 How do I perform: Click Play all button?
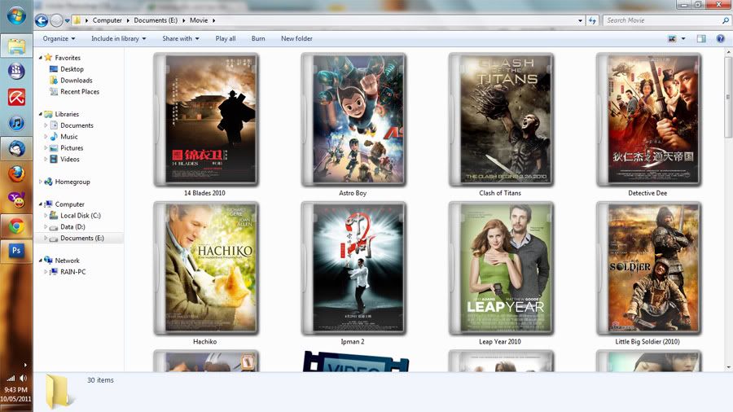click(x=226, y=39)
